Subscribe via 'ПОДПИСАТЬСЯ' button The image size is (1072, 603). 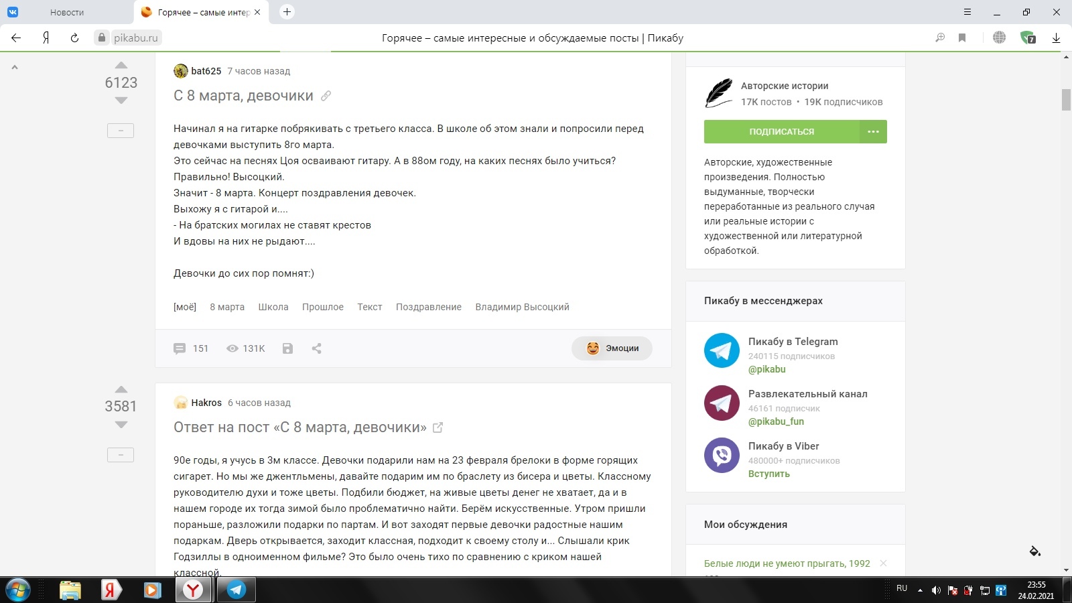point(781,132)
